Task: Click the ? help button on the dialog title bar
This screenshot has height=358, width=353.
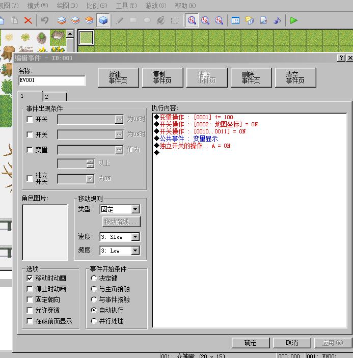Action: click(x=341, y=58)
